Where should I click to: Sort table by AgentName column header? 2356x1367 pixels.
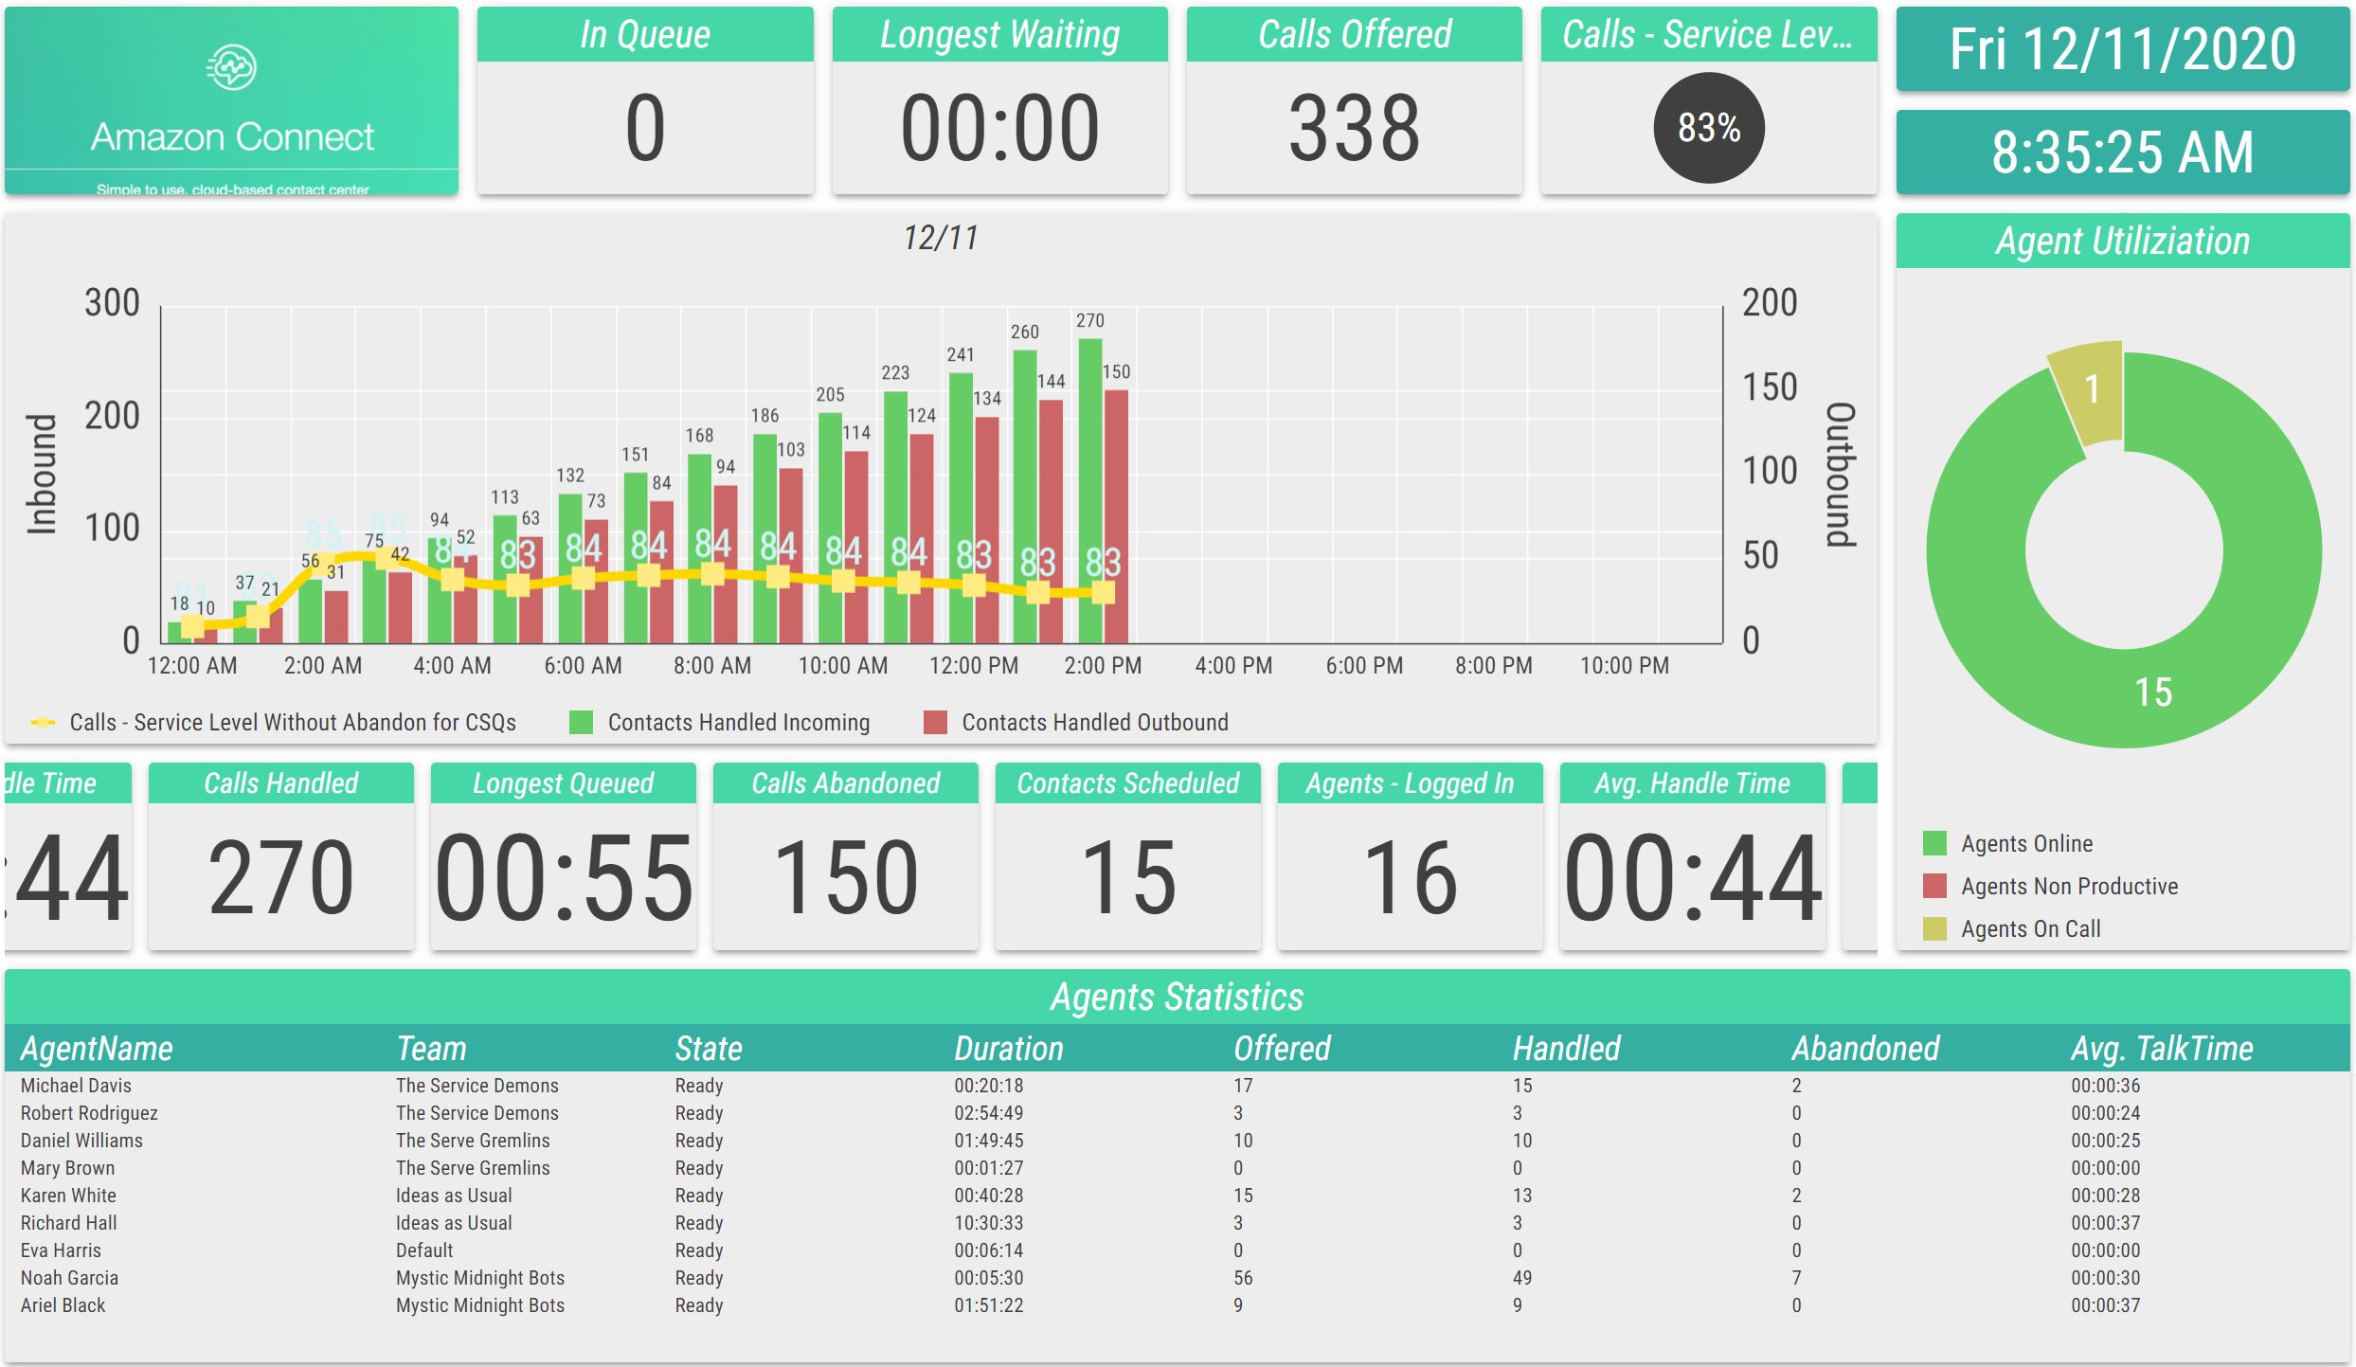tap(97, 1049)
